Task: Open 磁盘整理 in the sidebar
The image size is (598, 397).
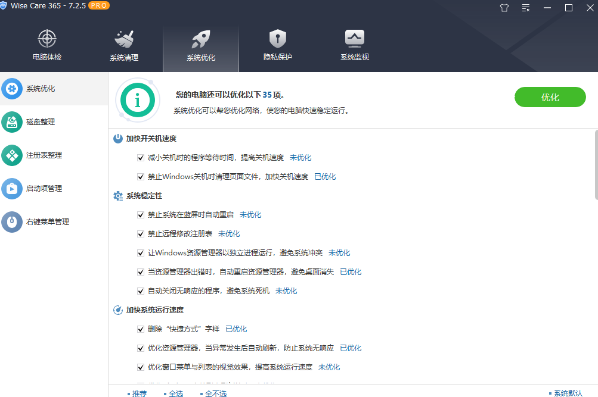Action: 40,122
